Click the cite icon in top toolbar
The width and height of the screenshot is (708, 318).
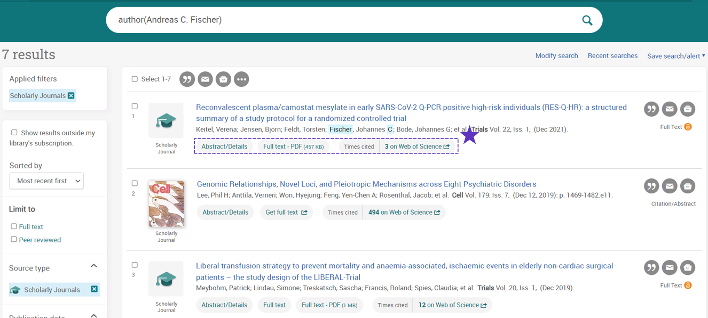187,79
